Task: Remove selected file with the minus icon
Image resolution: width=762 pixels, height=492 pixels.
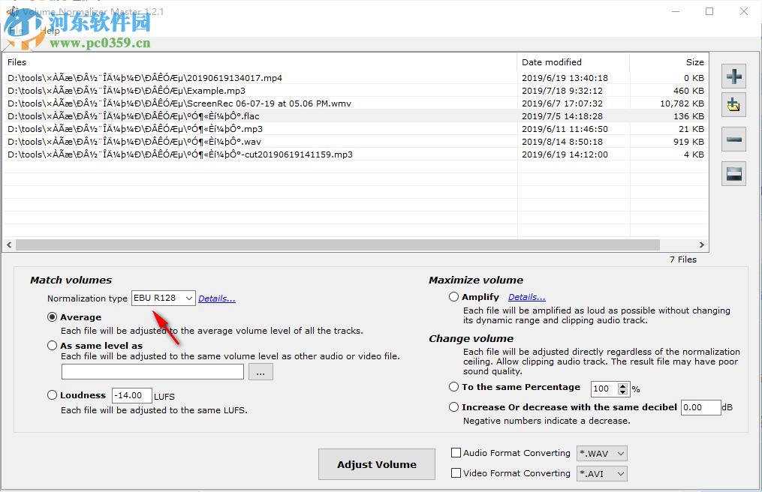Action: (733, 139)
